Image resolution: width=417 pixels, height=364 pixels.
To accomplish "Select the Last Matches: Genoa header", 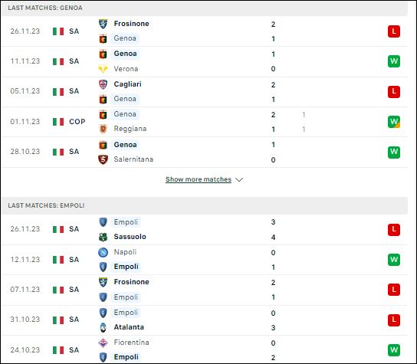I will [204, 8].
